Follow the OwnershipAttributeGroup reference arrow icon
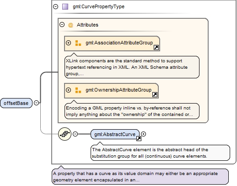237x186 pixels. [x=155, y=95]
